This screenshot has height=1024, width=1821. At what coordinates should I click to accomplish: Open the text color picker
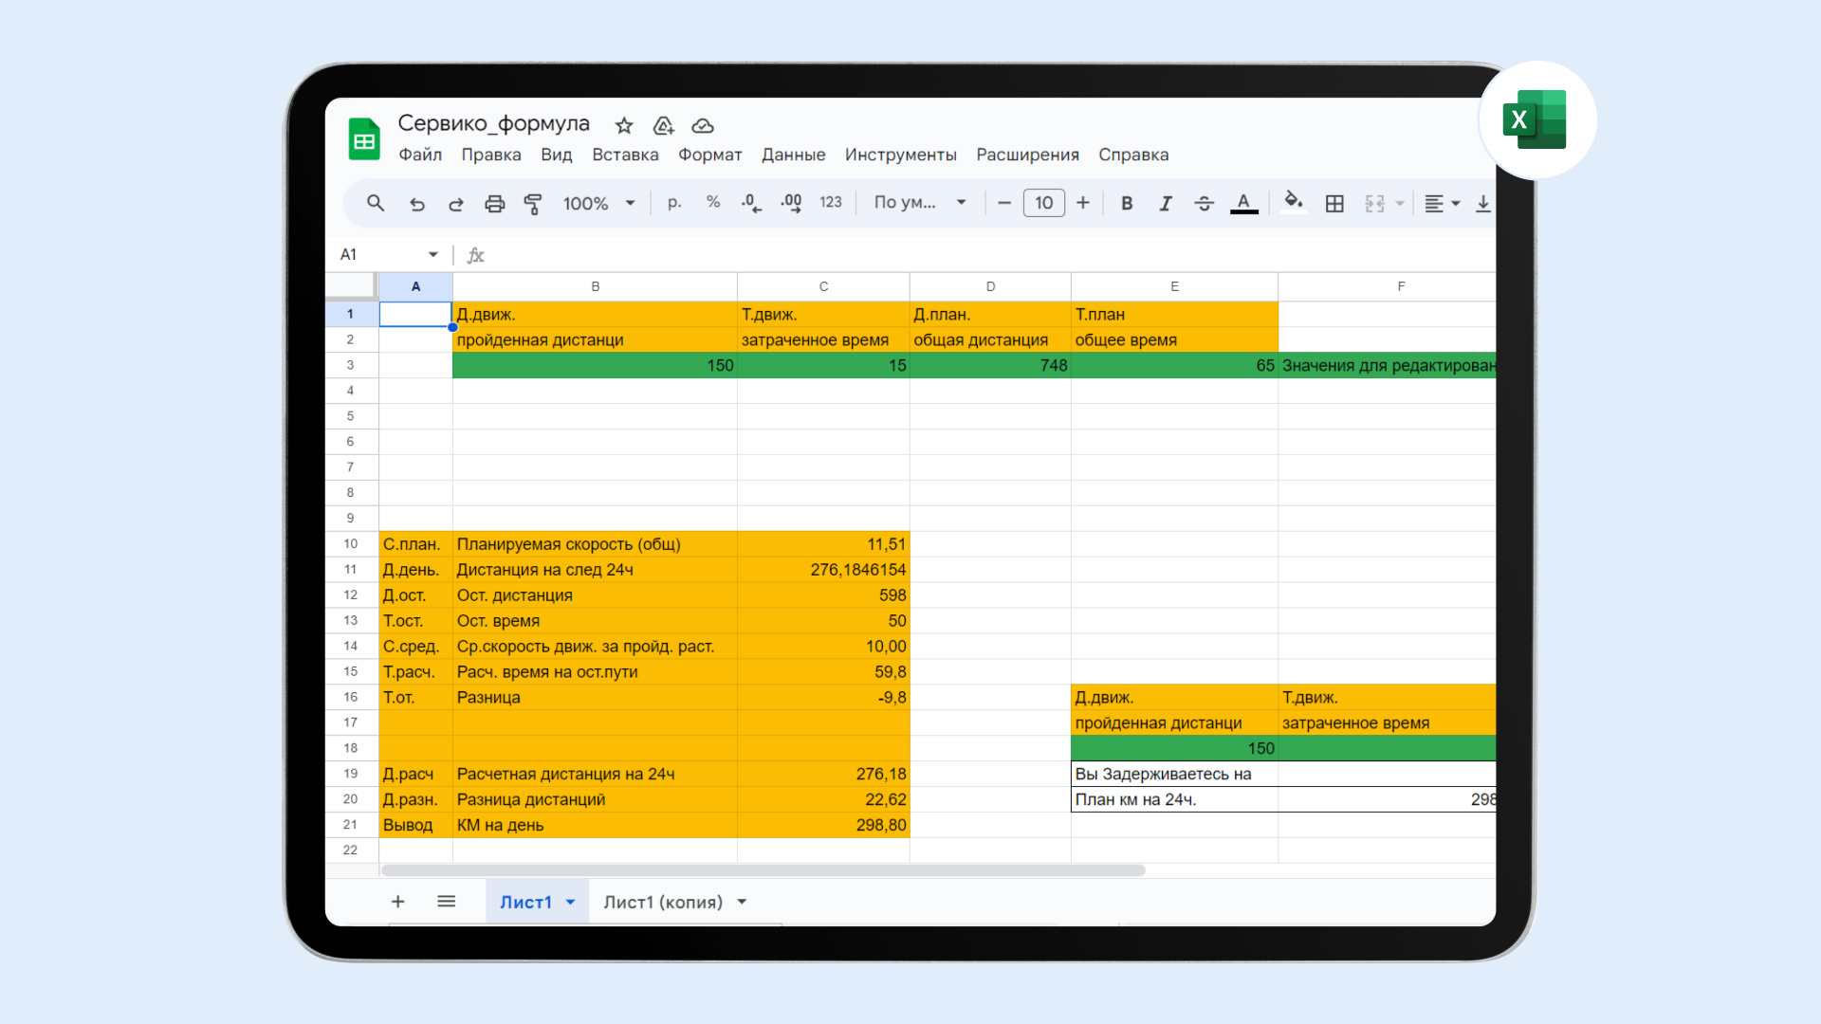pyautogui.click(x=1244, y=203)
